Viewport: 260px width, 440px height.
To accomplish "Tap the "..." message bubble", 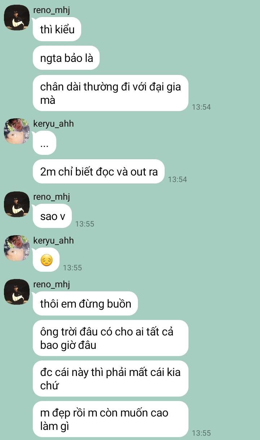I will (x=45, y=143).
